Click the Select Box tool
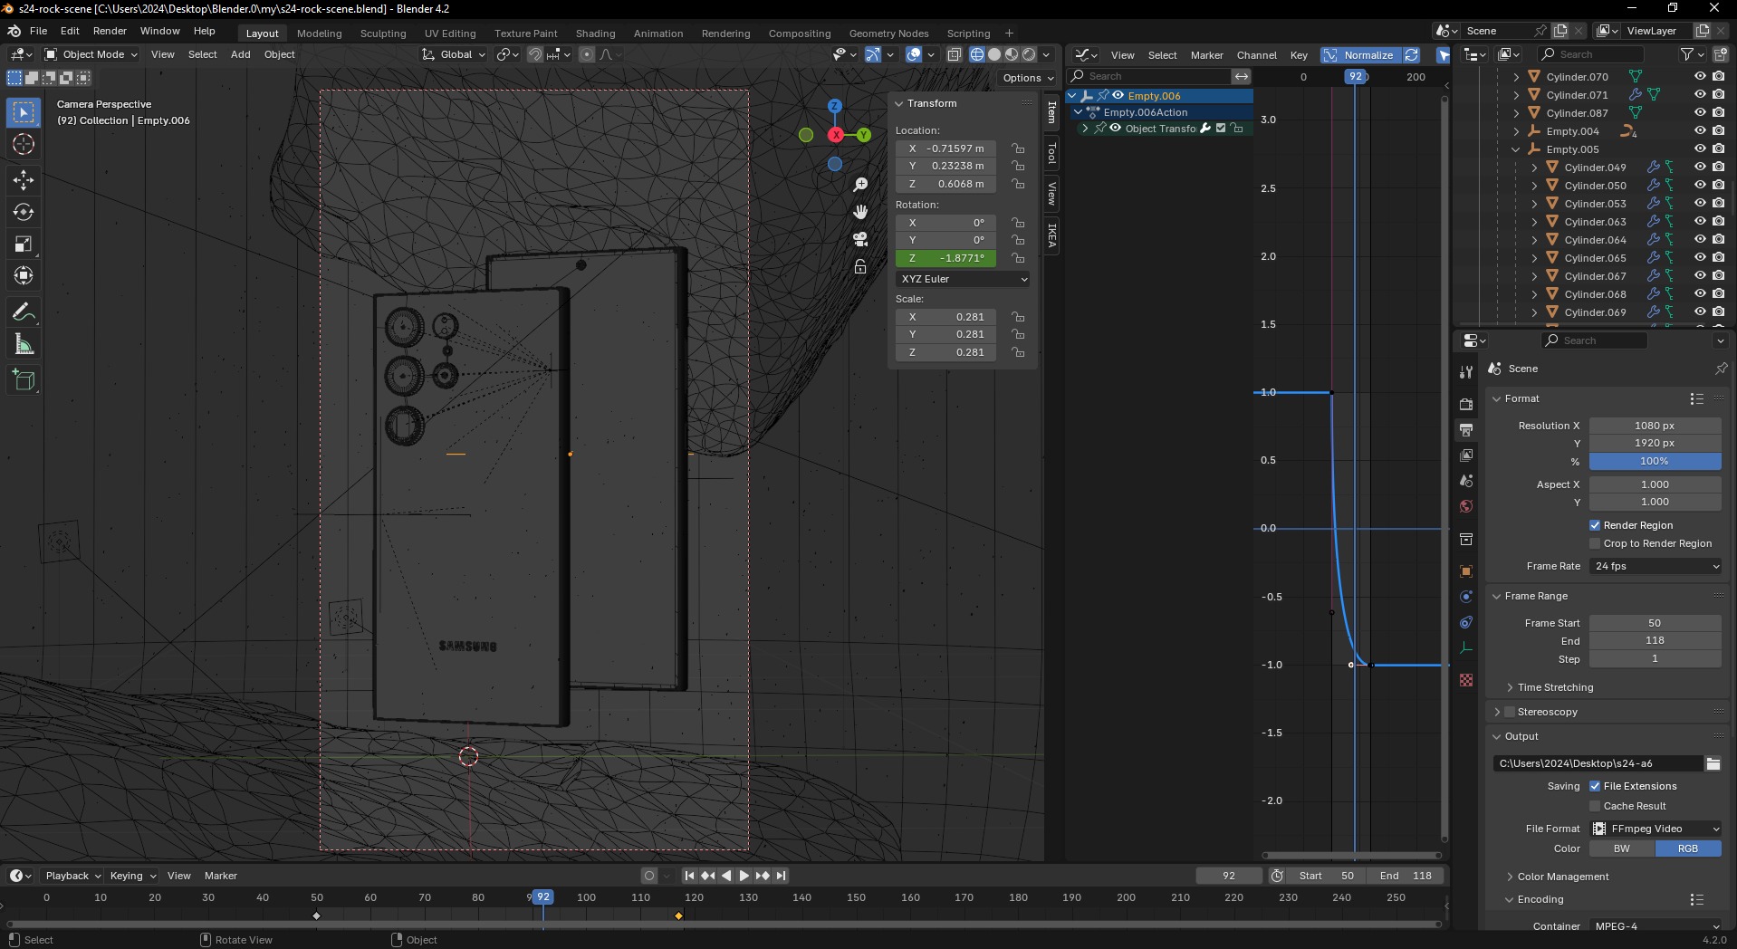This screenshot has height=949, width=1737. [24, 112]
